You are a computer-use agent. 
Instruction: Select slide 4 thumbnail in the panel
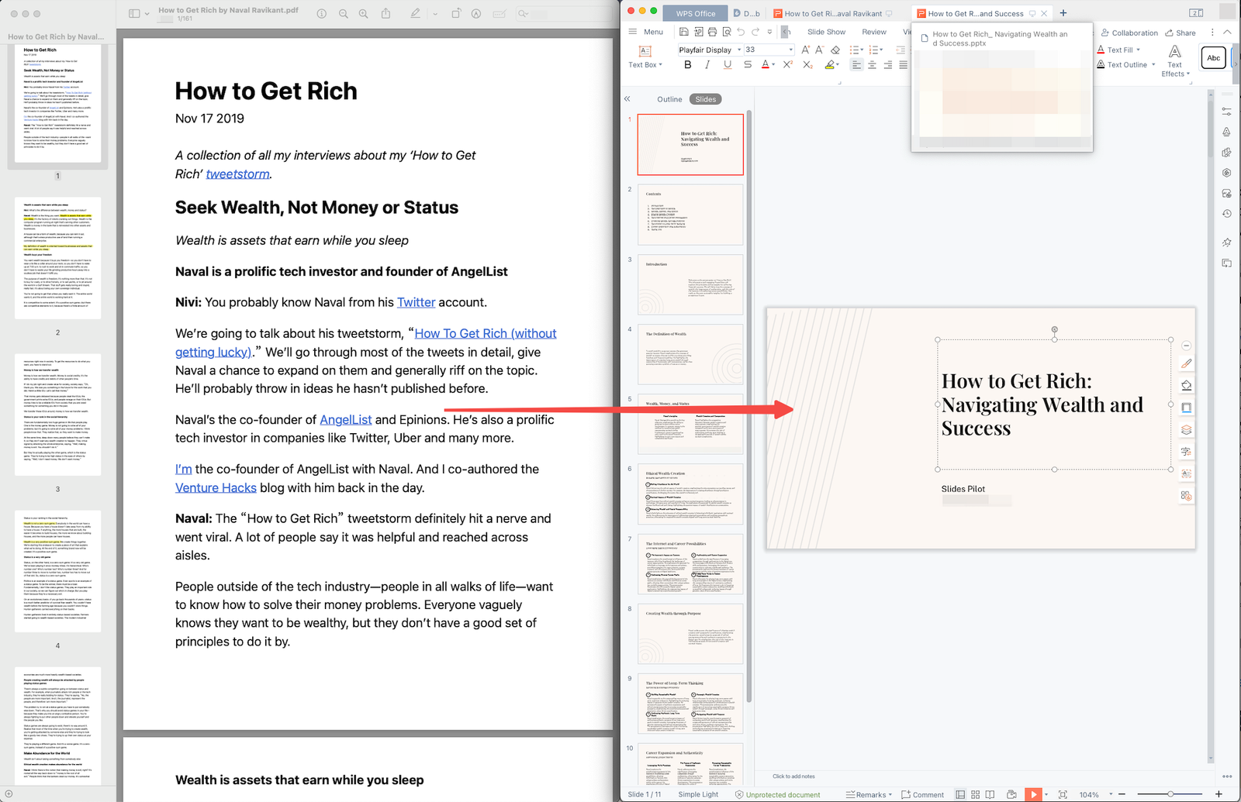click(690, 356)
